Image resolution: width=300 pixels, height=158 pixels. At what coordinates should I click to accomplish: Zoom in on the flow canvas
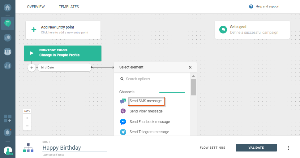pos(27,118)
